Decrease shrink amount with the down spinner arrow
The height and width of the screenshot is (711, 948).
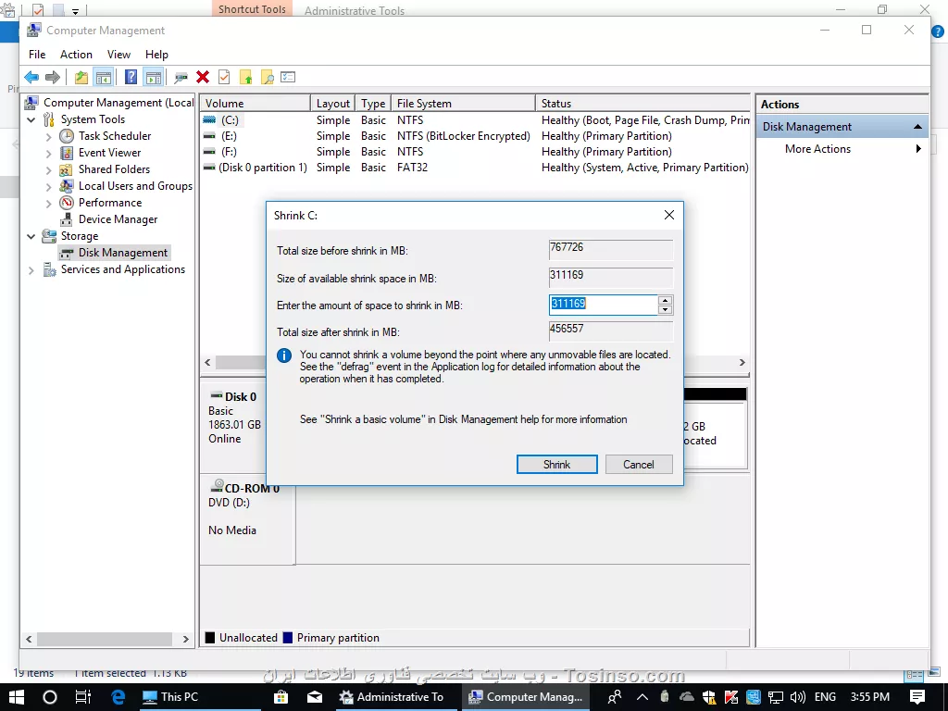[x=665, y=309]
